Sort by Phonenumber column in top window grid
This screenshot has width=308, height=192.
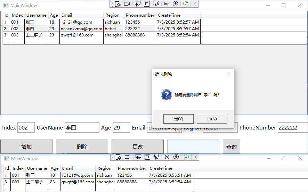[140, 15]
